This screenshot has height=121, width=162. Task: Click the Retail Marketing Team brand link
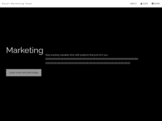pyautogui.click(x=17, y=4)
